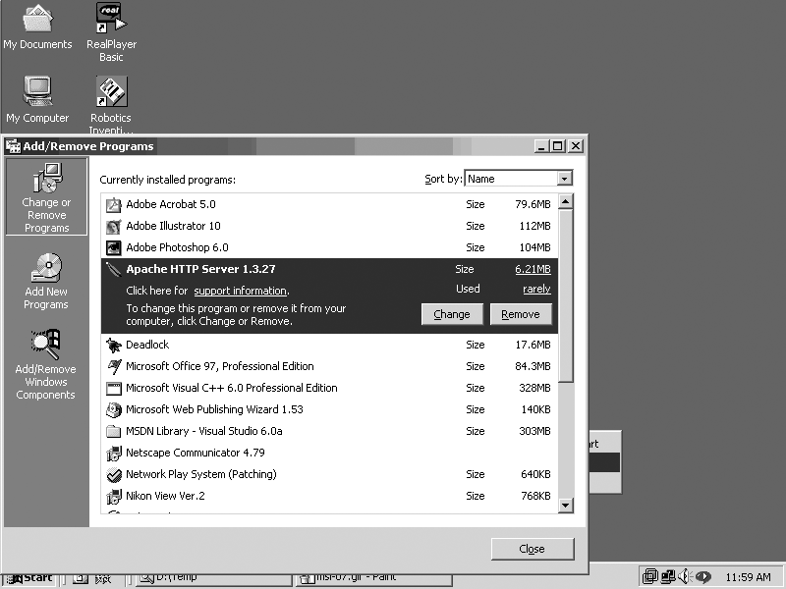
Task: Select Netscape Communicator 4.79 entry
Action: point(329,453)
